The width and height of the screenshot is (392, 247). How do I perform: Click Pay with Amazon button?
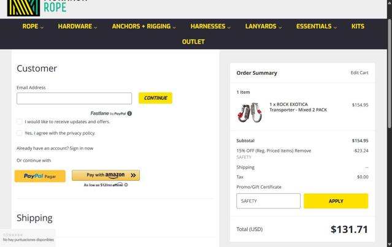click(106, 175)
